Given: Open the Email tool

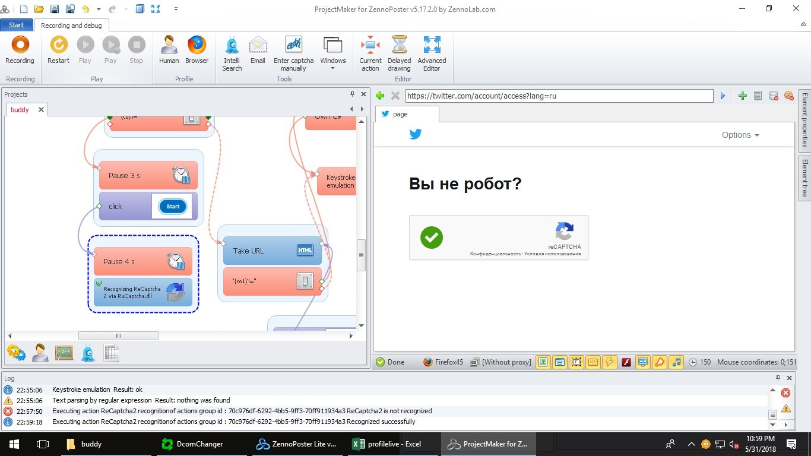Looking at the screenshot, I should [x=258, y=50].
